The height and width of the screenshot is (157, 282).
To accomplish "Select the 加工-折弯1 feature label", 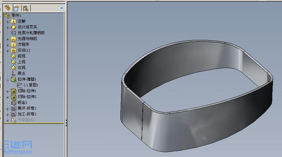I will click(27, 114).
